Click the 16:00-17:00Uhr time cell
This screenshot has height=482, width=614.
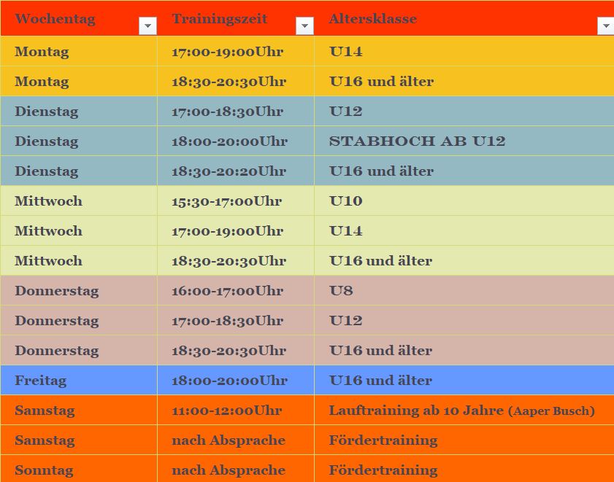tap(227, 291)
